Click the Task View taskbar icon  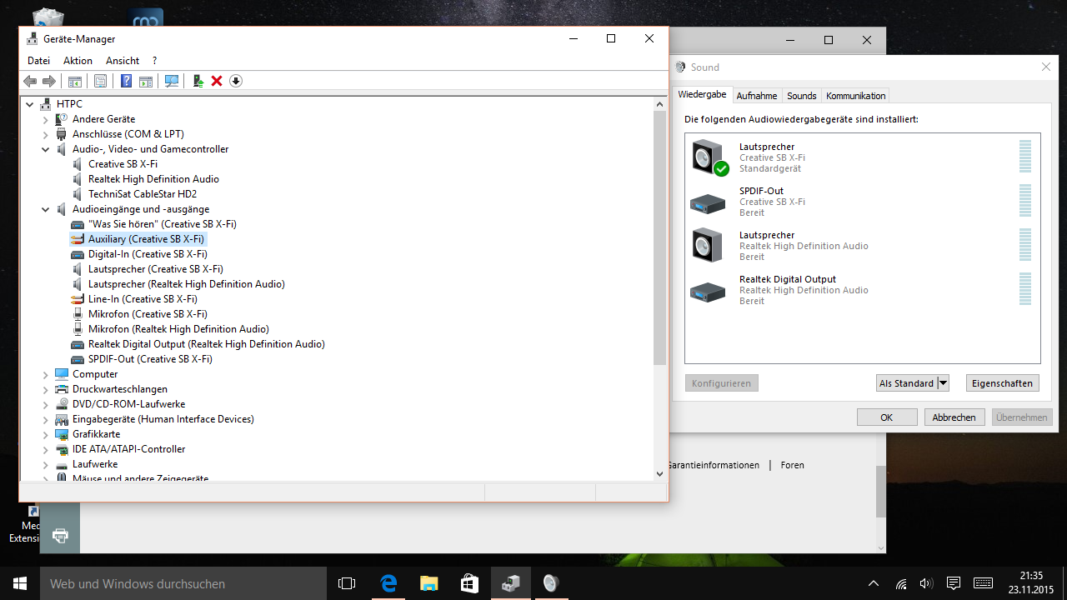coord(347,583)
